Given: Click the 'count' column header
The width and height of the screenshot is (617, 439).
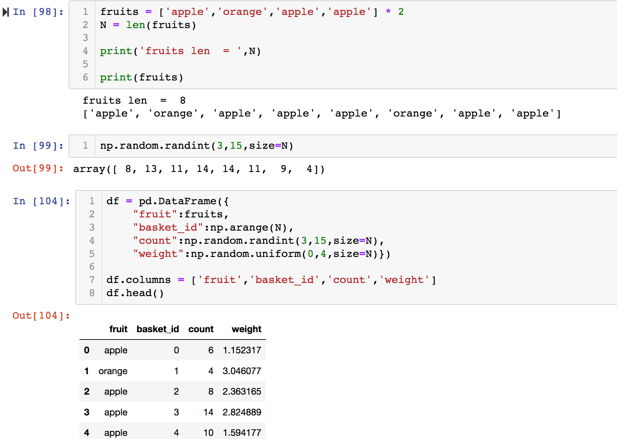Looking at the screenshot, I should 201,329.
